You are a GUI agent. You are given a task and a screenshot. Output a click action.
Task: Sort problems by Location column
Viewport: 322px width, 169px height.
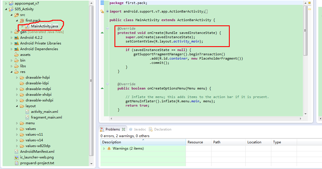coord(258,142)
